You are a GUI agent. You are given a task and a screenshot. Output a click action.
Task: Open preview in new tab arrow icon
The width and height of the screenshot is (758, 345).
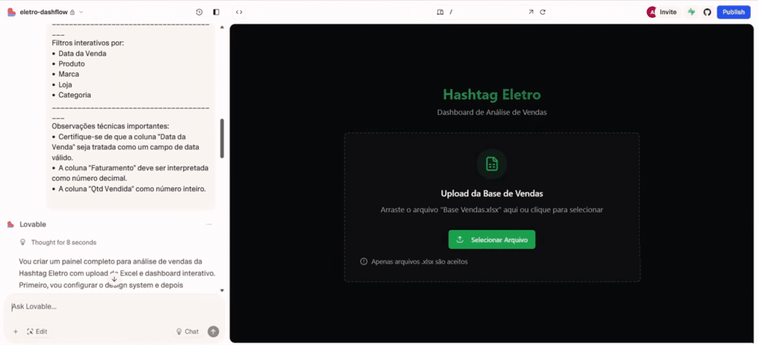[x=531, y=12]
